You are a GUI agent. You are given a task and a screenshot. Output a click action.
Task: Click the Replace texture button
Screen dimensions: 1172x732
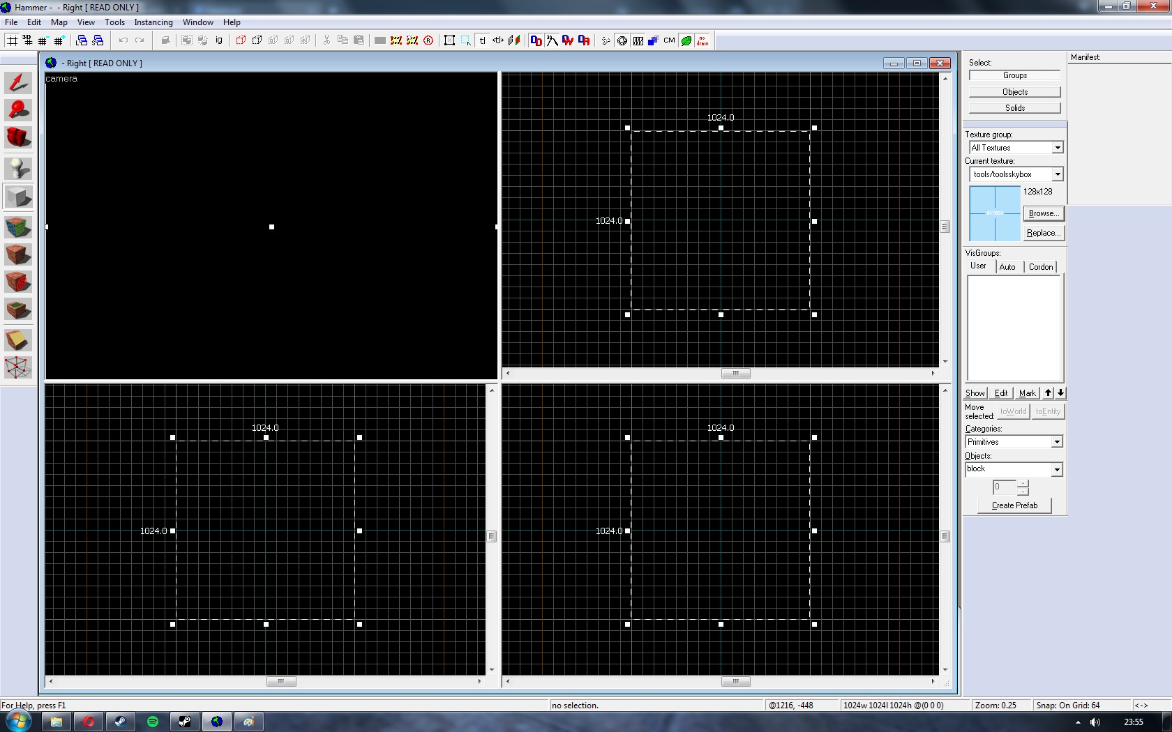(1044, 233)
